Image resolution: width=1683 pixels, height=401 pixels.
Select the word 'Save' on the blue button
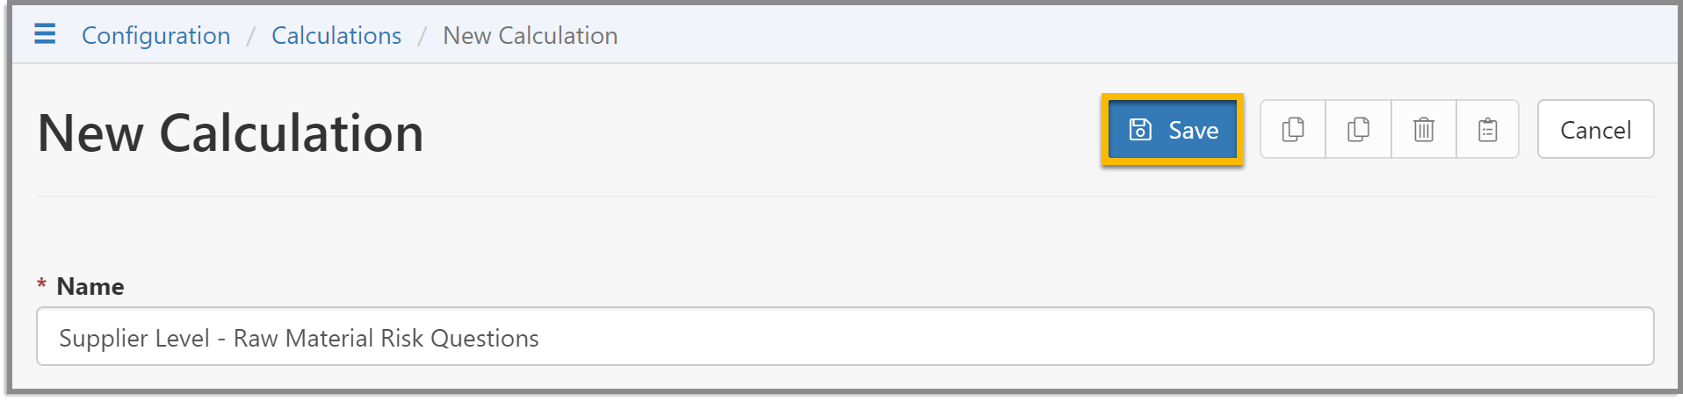click(1194, 130)
